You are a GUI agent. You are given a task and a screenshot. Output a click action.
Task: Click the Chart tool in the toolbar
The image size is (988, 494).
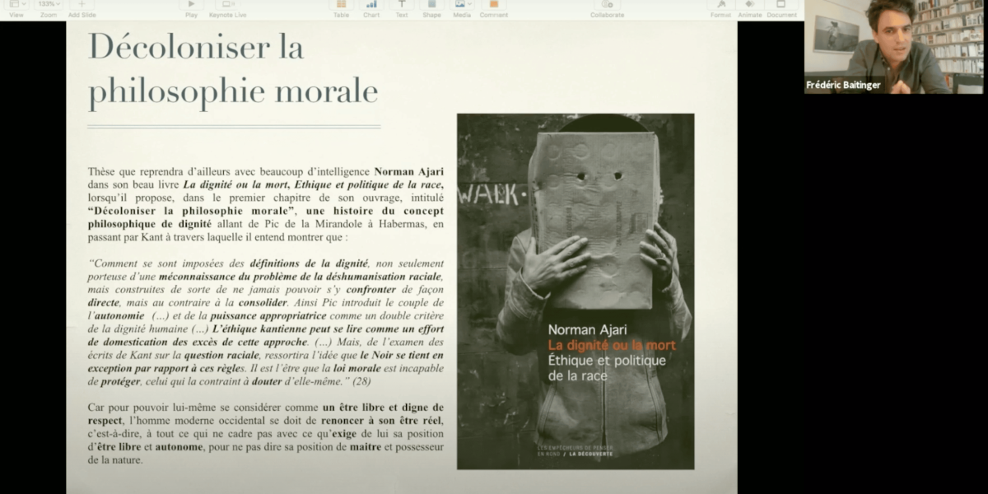point(371,5)
